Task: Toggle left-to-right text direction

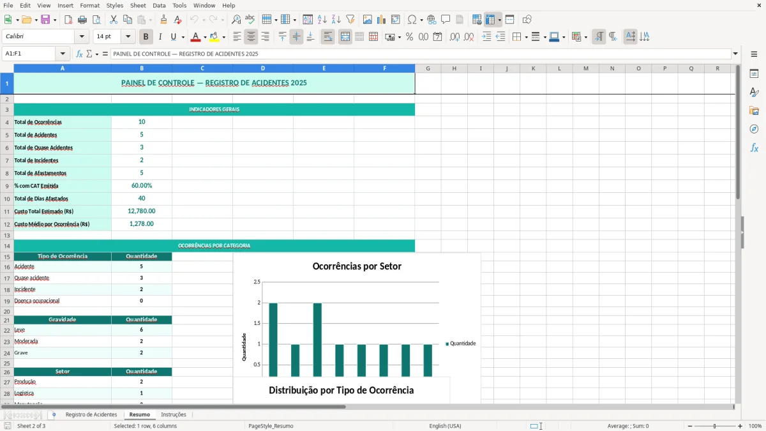Action: coord(599,37)
